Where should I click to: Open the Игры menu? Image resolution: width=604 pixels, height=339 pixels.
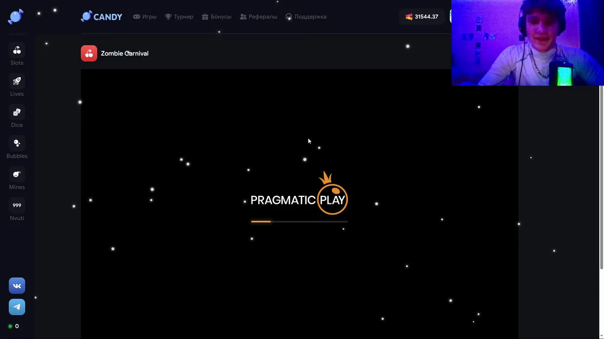click(144, 16)
